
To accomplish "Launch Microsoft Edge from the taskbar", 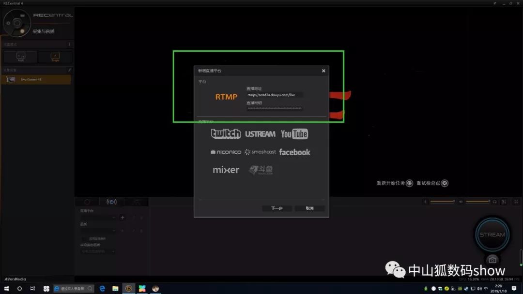I will click(102, 288).
